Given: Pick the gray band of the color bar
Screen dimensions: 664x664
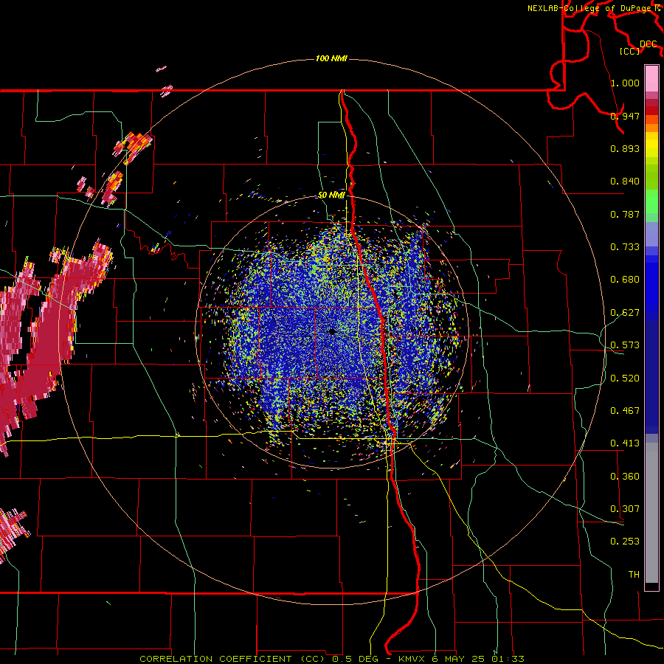Looking at the screenshot, I should tap(651, 513).
